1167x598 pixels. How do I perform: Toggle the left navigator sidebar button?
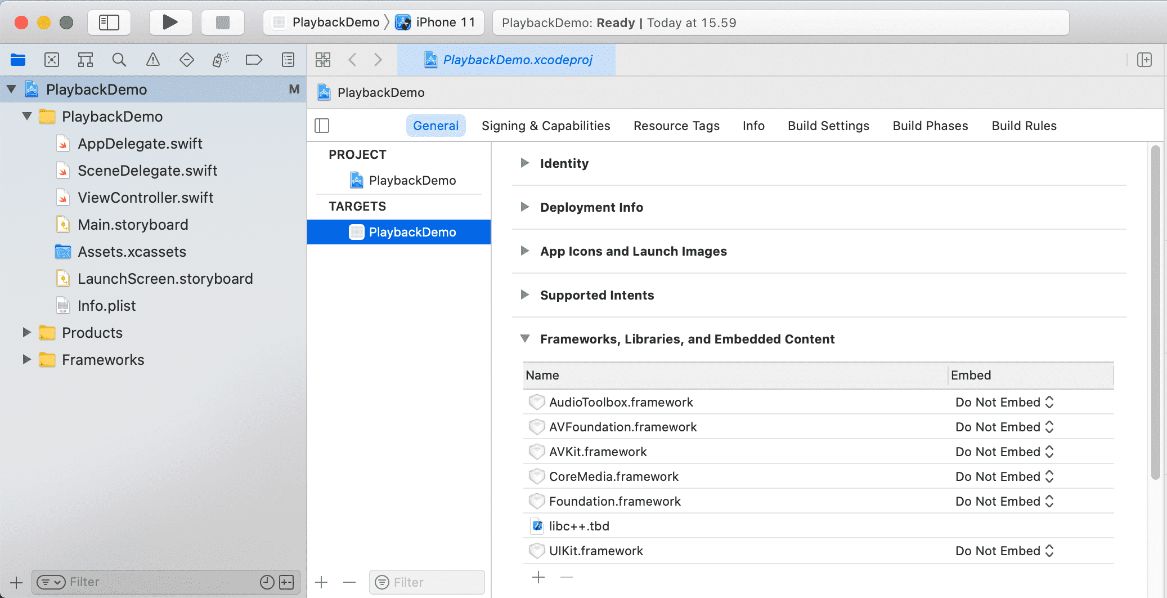click(x=109, y=23)
